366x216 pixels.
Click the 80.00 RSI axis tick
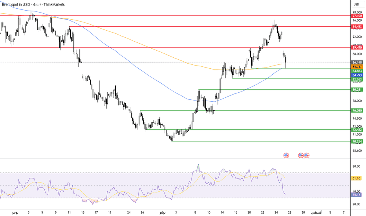point(356,166)
